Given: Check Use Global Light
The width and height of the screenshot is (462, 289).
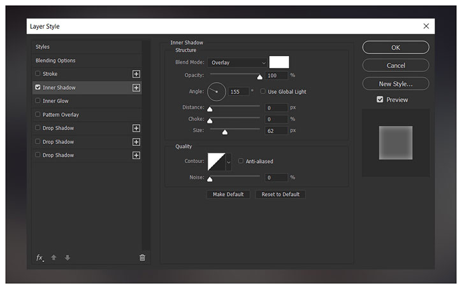Looking at the screenshot, I should [263, 91].
